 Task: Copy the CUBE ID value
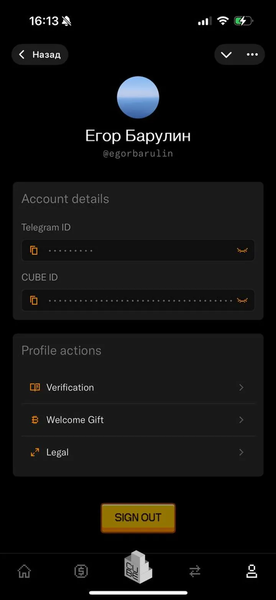point(34,300)
